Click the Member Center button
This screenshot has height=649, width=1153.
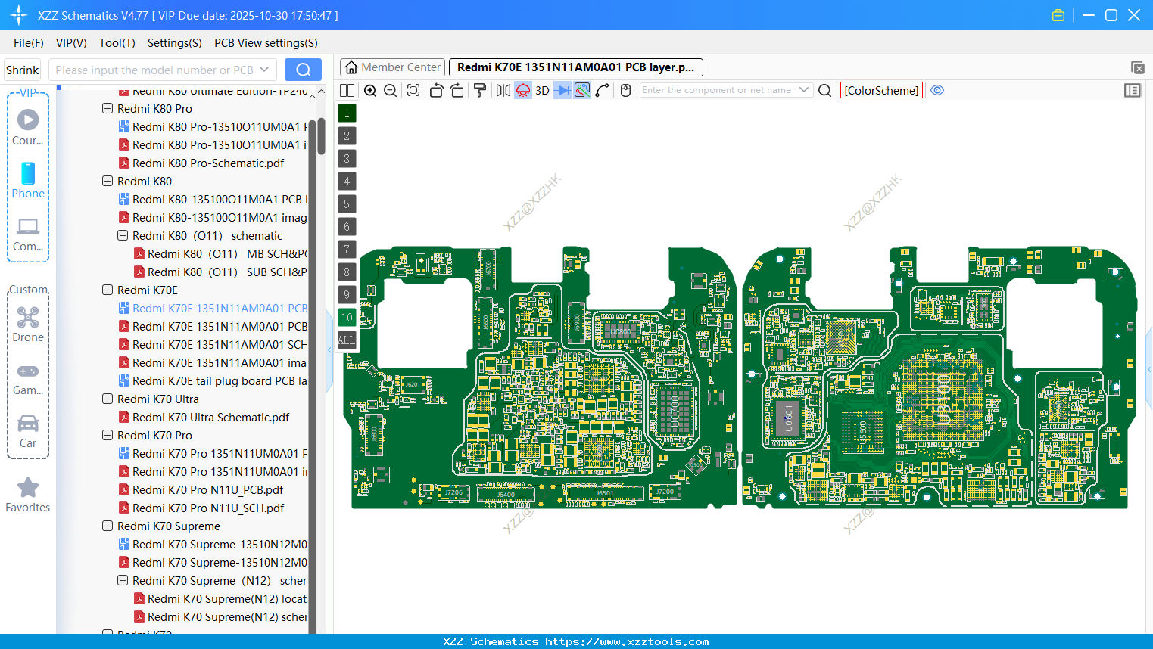click(x=392, y=67)
